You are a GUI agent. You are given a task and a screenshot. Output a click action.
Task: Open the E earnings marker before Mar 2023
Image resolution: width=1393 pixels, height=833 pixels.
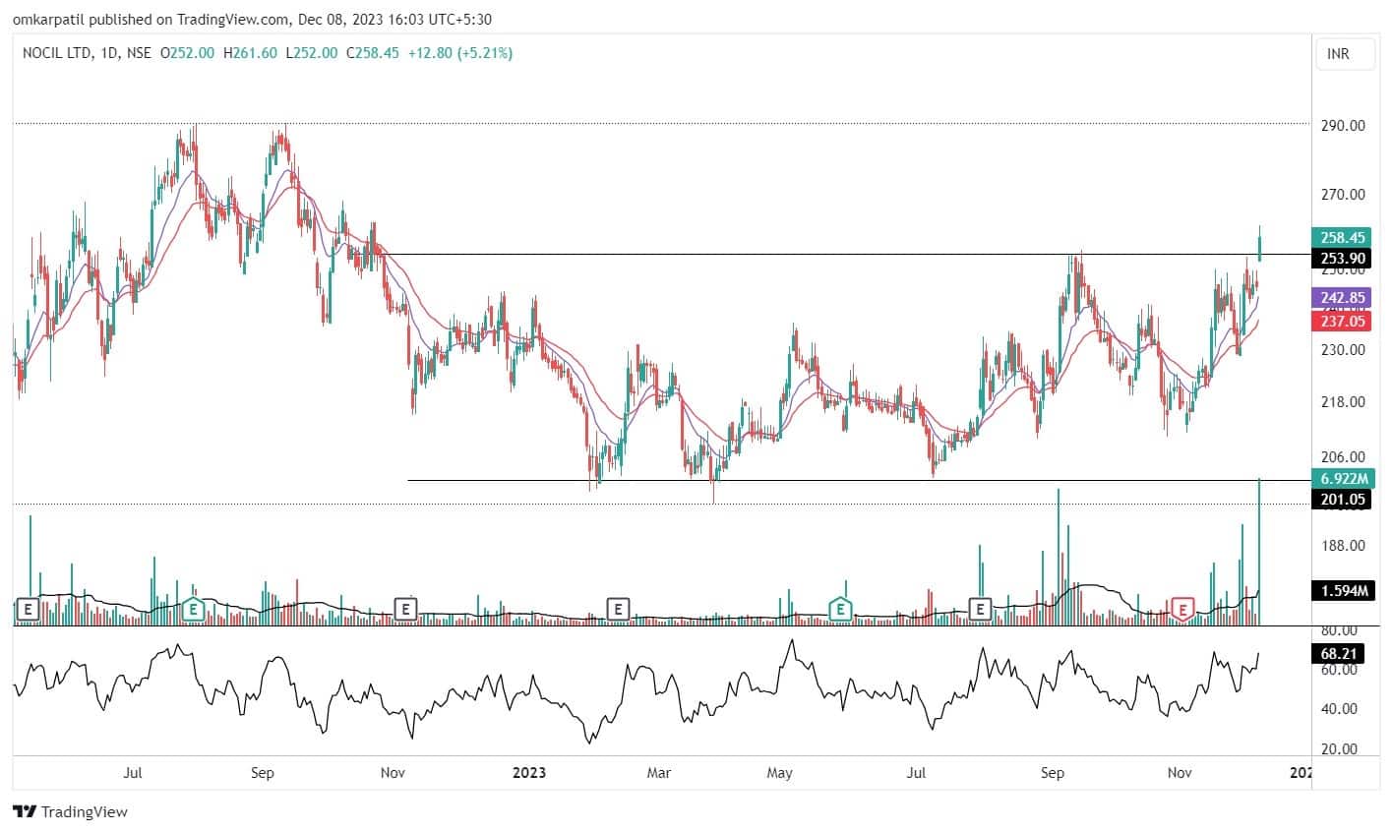(x=617, y=610)
